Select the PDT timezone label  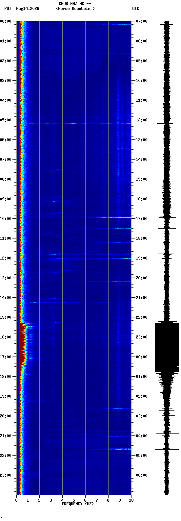[x=8, y=9]
